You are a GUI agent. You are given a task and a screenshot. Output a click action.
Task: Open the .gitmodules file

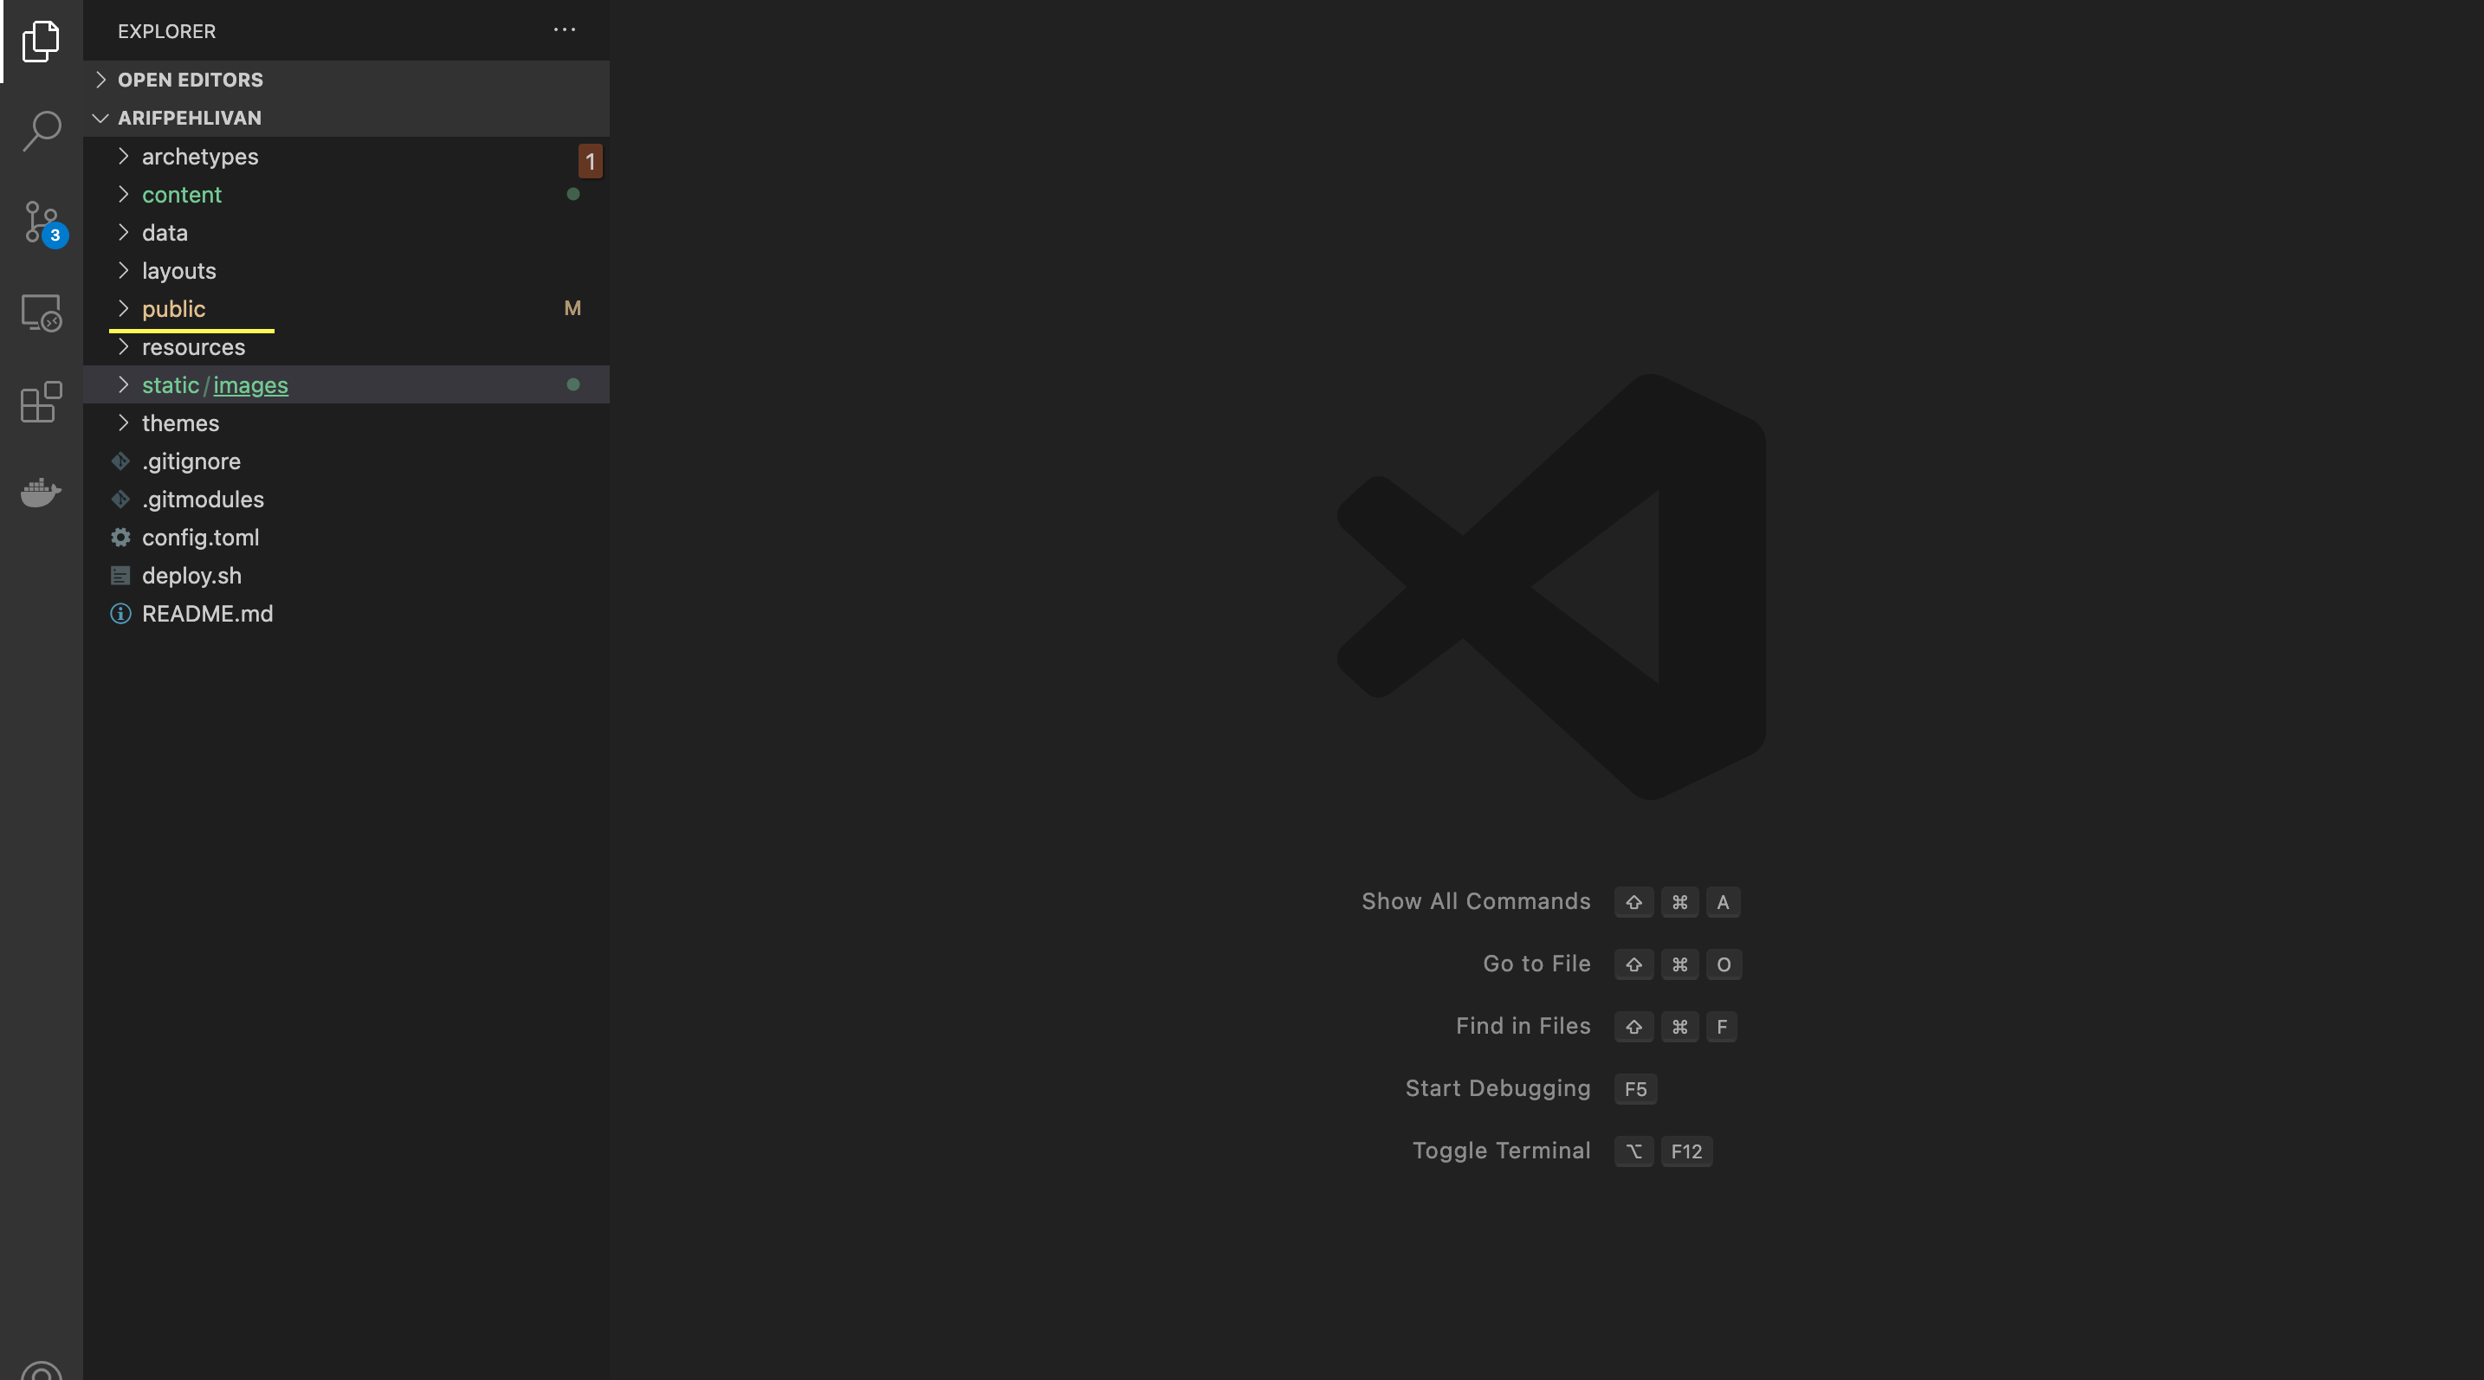346,500
